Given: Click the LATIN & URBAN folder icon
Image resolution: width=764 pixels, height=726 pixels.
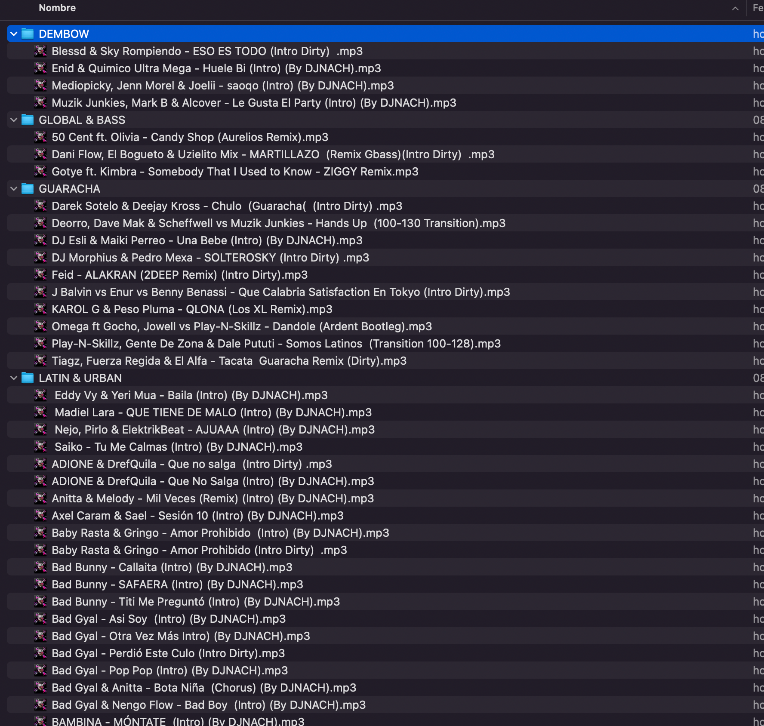Looking at the screenshot, I should (x=28, y=378).
